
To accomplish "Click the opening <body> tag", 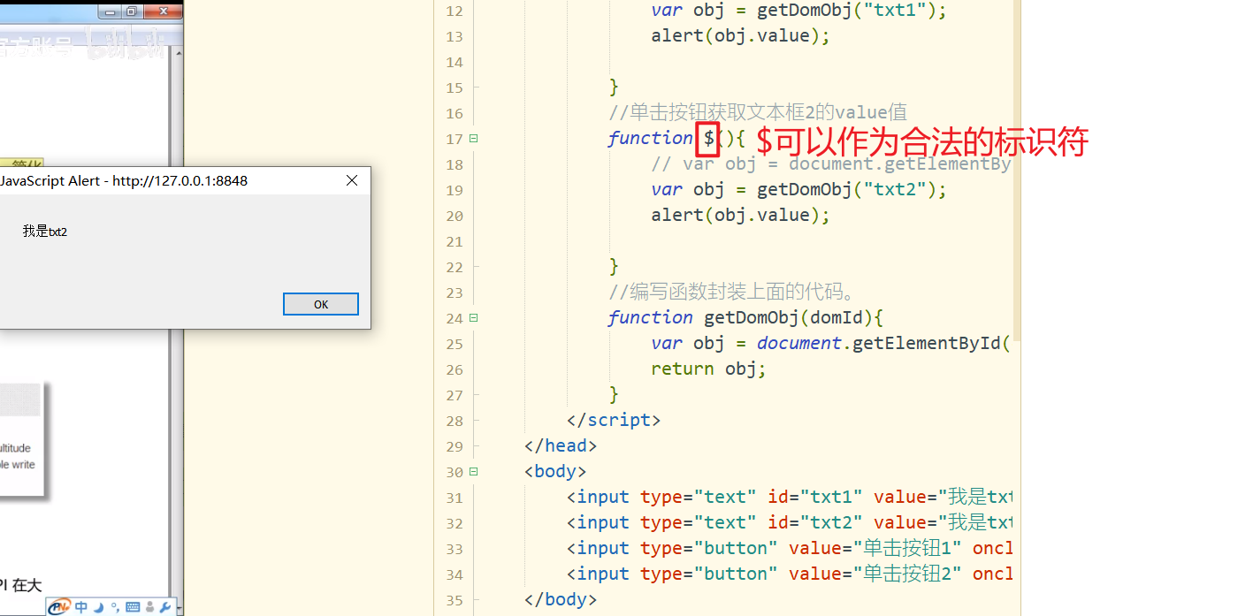I will 555,472.
